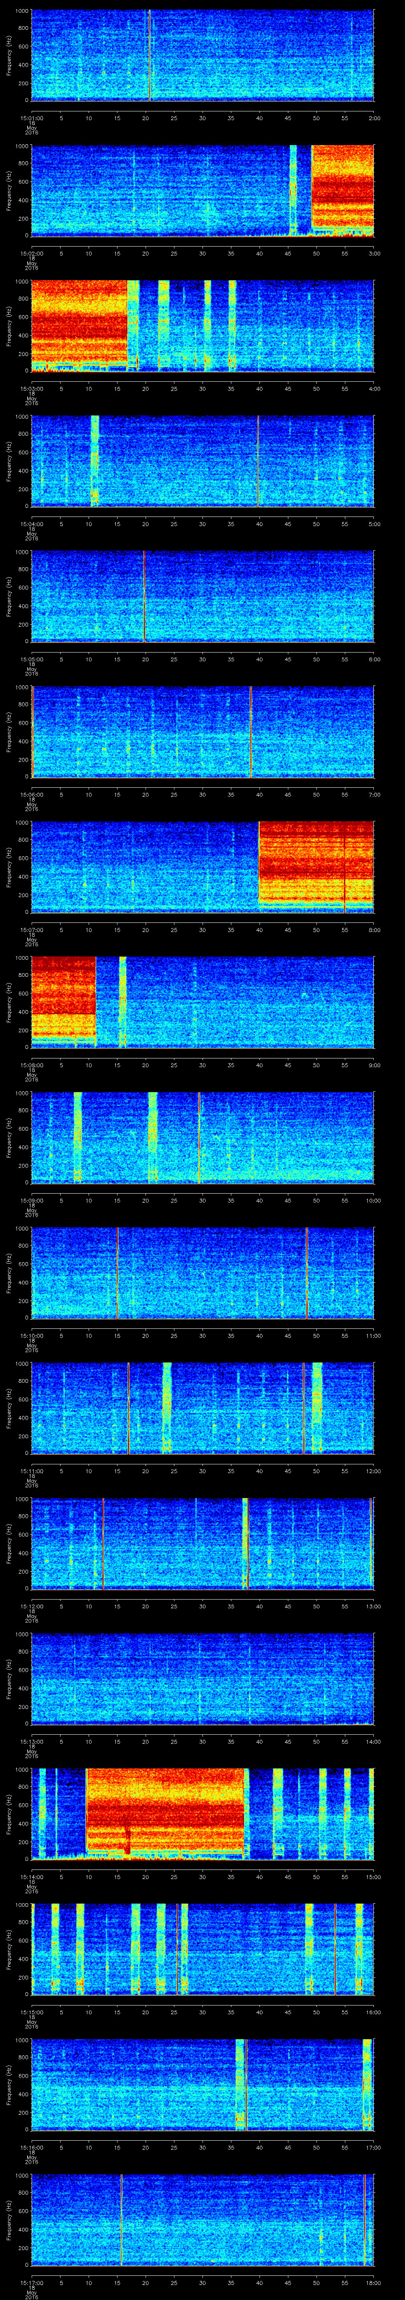The height and width of the screenshot is (2300, 405).
Task: Click the red vertical line in the 15:01:00 spectrogram
Action: [x=150, y=55]
